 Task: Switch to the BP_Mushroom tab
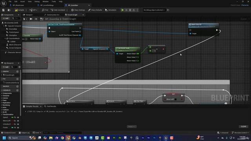tap(18, 5)
